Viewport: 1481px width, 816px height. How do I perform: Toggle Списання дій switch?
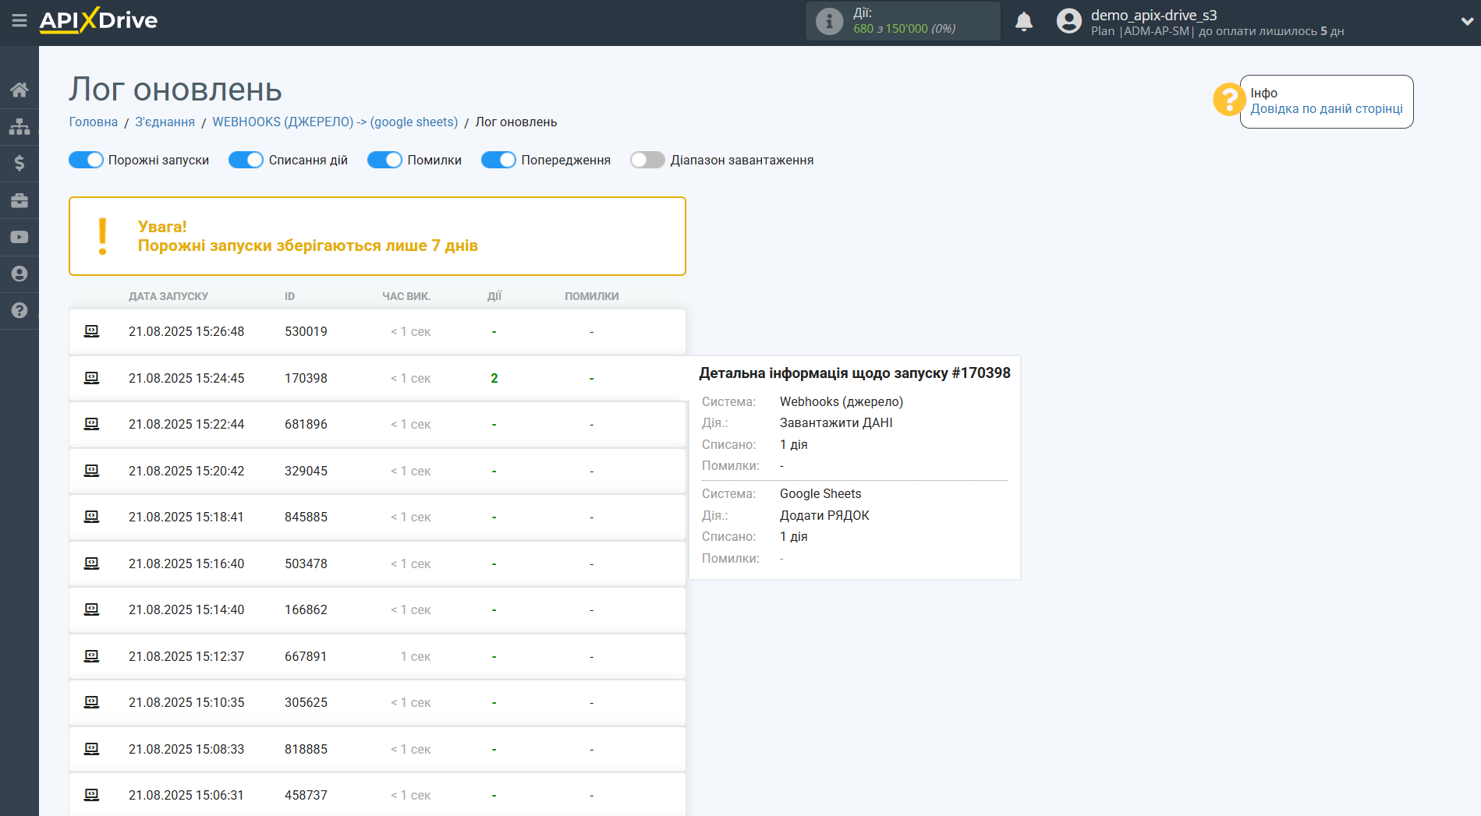pyautogui.click(x=246, y=160)
